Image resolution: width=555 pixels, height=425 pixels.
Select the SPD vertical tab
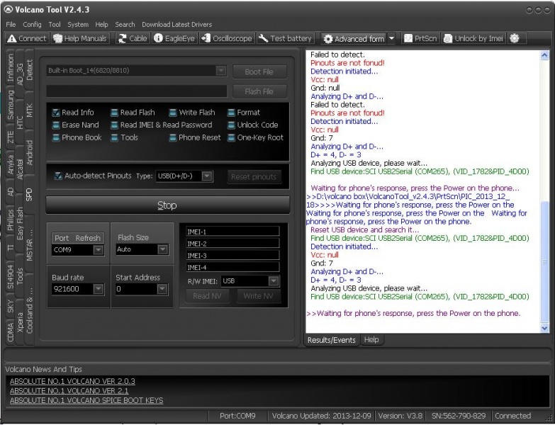click(x=29, y=195)
